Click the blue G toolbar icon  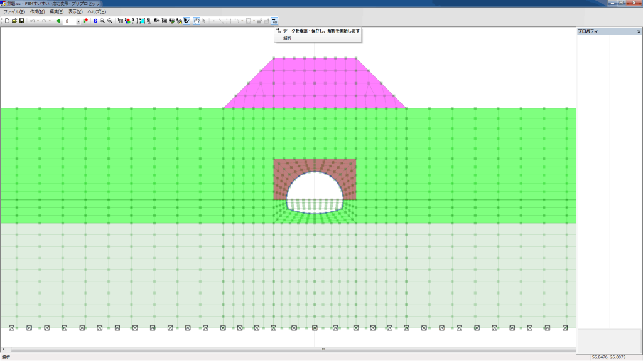[95, 21]
